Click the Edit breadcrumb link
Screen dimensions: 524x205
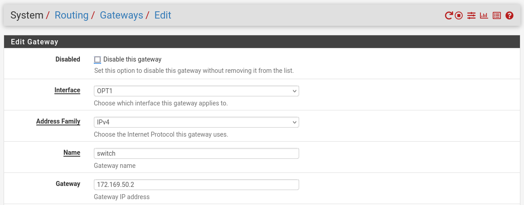163,15
